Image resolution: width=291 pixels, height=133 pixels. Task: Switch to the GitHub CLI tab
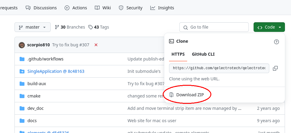tap(203, 54)
